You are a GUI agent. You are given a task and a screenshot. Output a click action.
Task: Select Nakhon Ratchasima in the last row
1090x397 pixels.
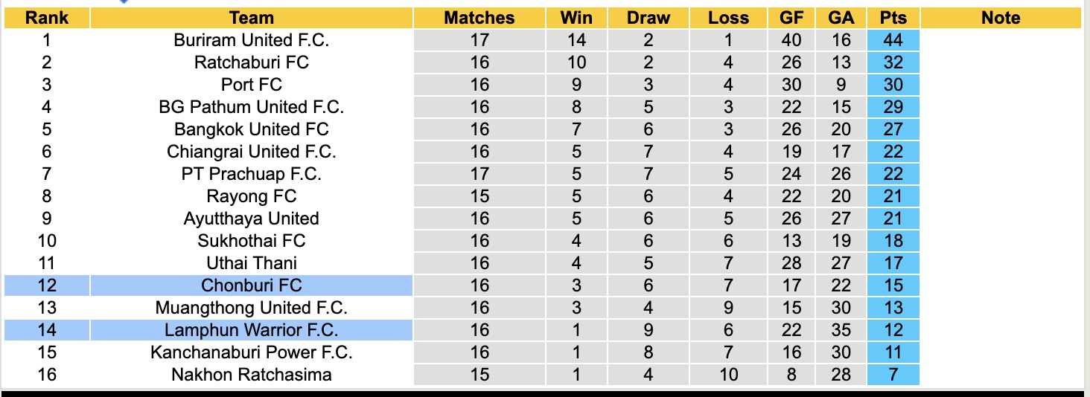click(x=252, y=375)
